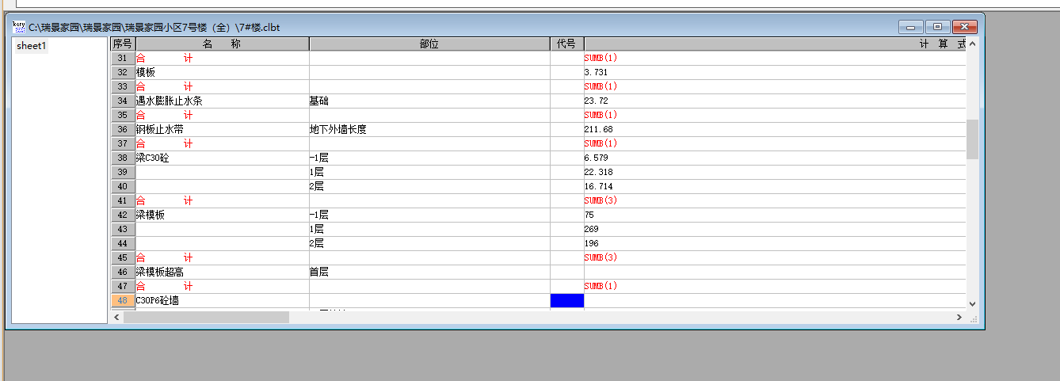The width and height of the screenshot is (1060, 381).
Task: Click the value 6.579
Action: click(x=596, y=158)
